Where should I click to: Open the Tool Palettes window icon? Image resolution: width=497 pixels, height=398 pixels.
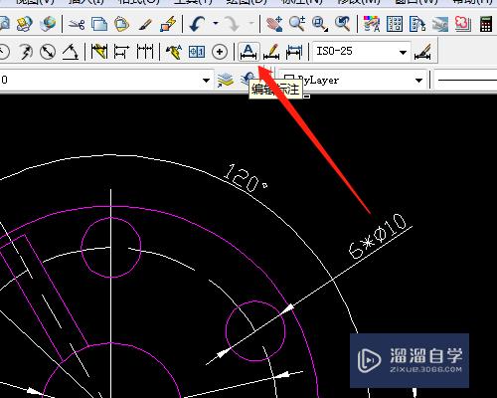point(417,24)
